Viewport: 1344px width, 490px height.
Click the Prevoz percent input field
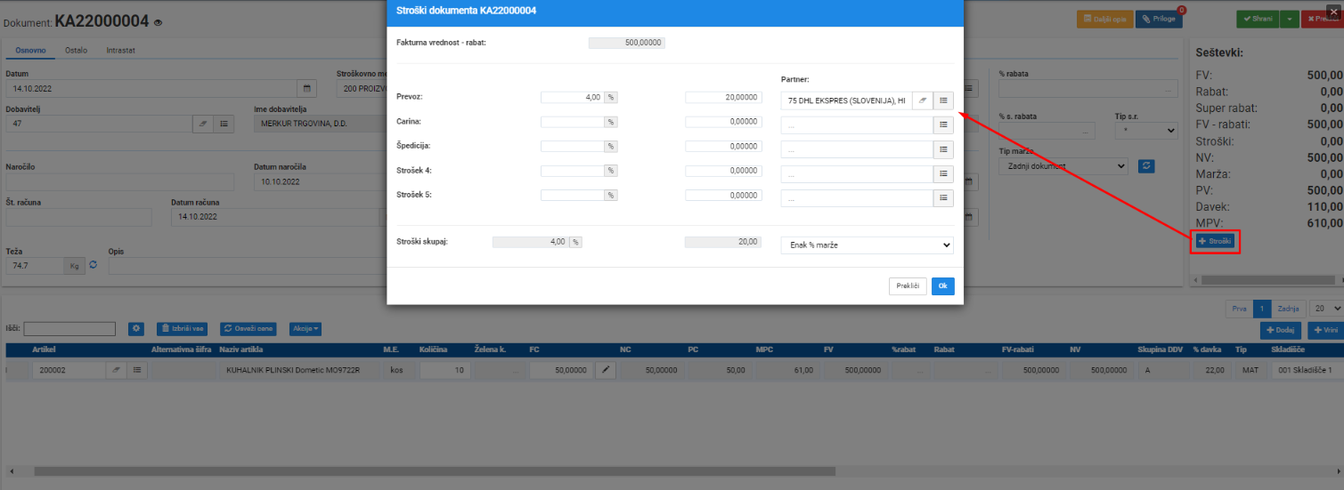[x=573, y=97]
